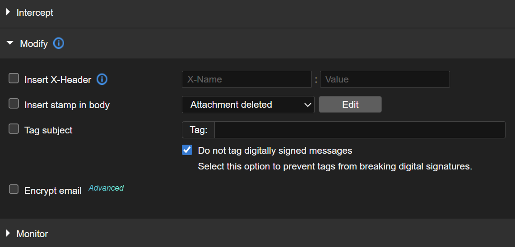The image size is (515, 247).
Task: Click the Intercept section title
Action: coord(35,13)
